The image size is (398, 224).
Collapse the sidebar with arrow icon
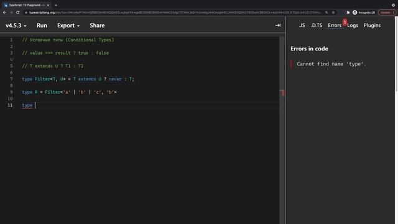(x=278, y=26)
